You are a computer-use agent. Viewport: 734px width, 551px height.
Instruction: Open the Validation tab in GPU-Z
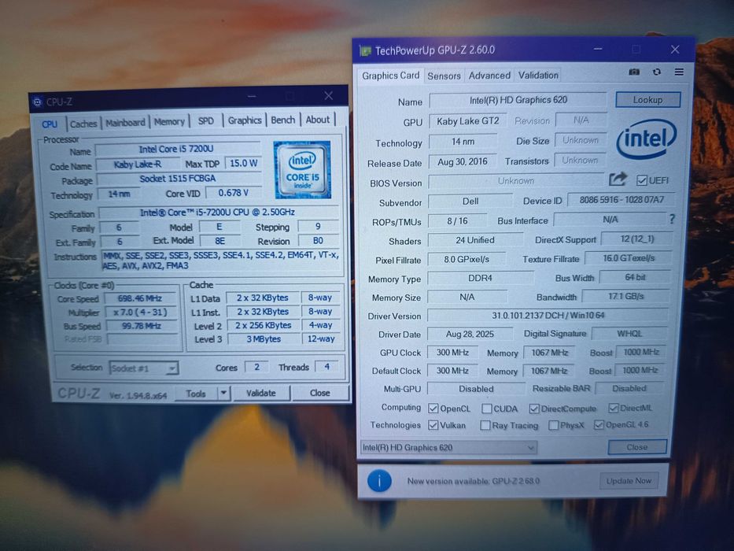(538, 75)
